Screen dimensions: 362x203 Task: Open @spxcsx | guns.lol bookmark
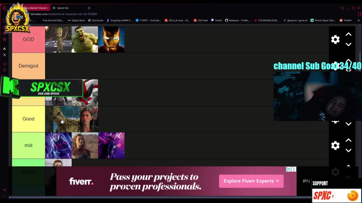[295, 20]
